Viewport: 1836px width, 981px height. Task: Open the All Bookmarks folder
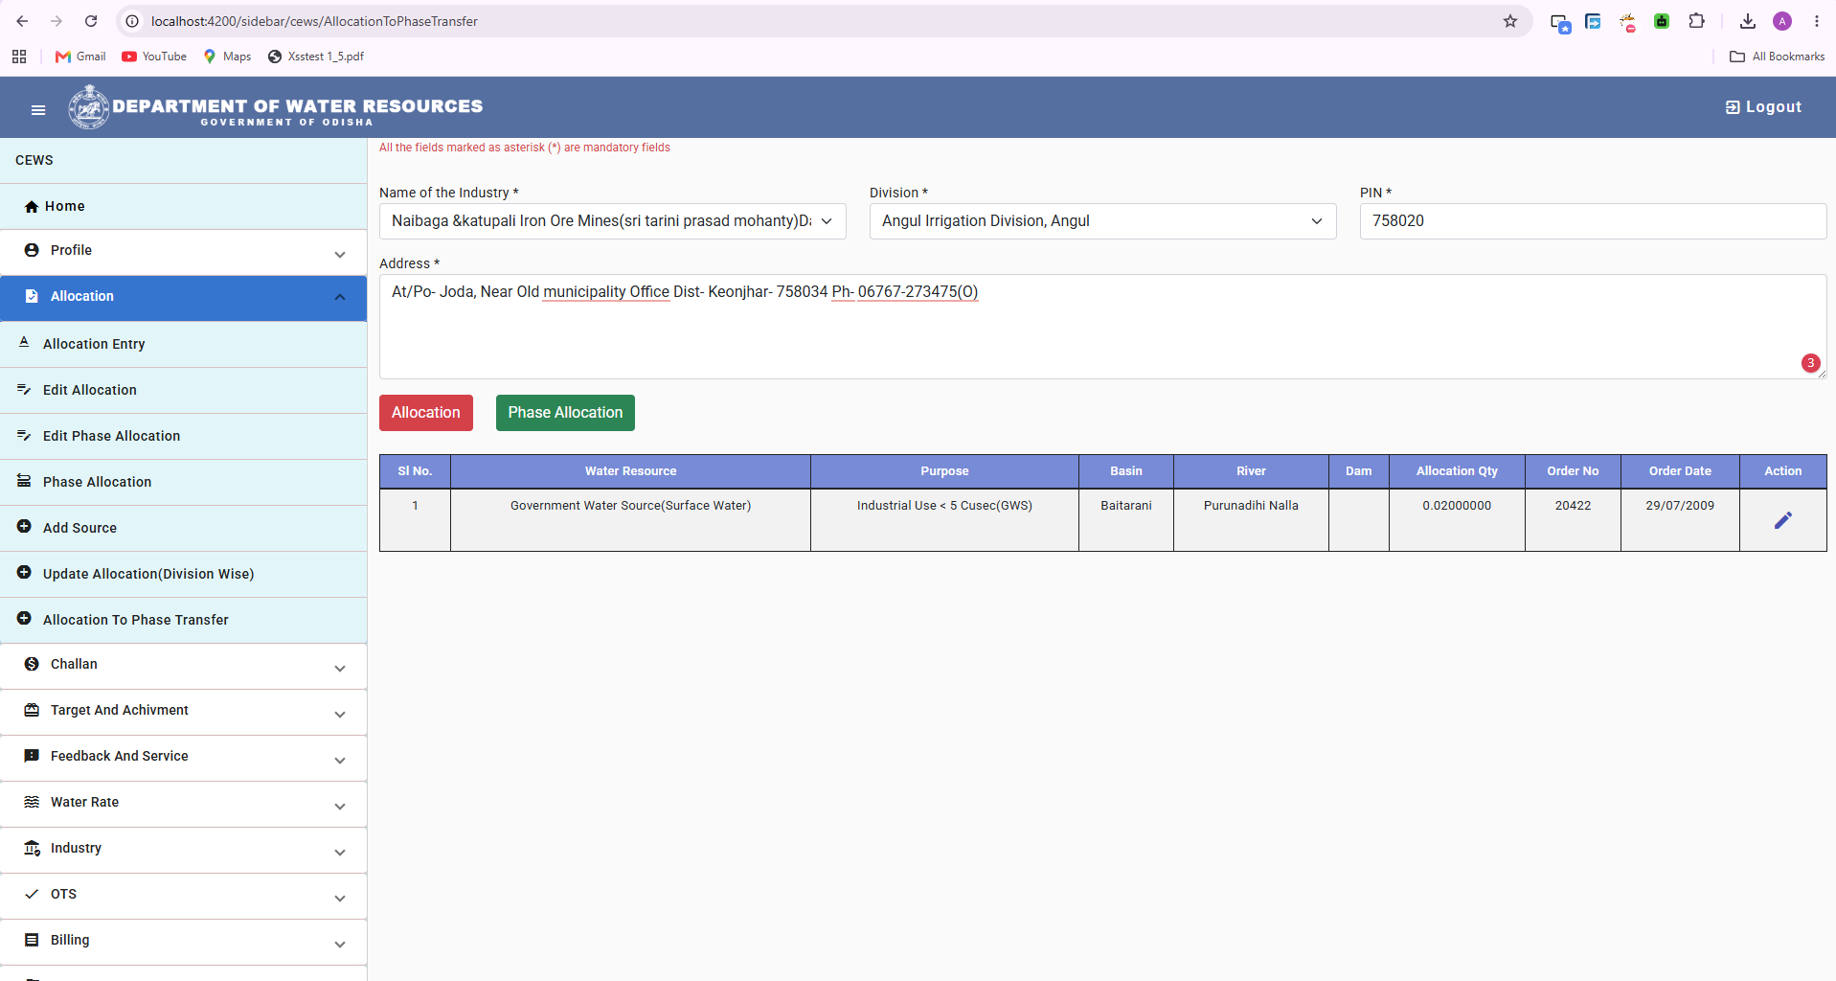point(1778,57)
